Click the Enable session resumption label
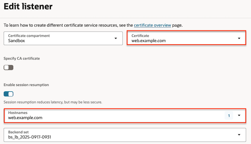This screenshot has height=144, width=251. (x=26, y=85)
